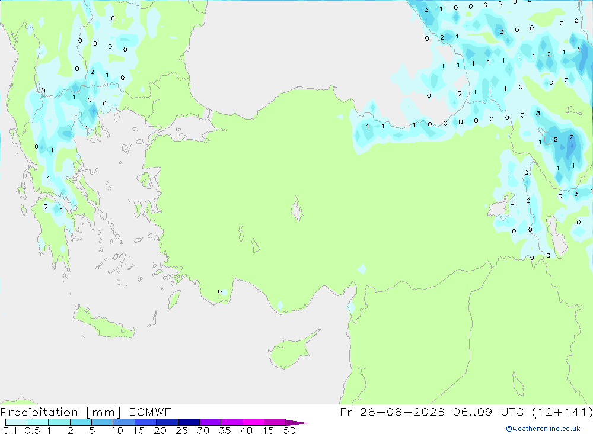
Task: Click the legend tick label '25'
Action: coord(181,430)
